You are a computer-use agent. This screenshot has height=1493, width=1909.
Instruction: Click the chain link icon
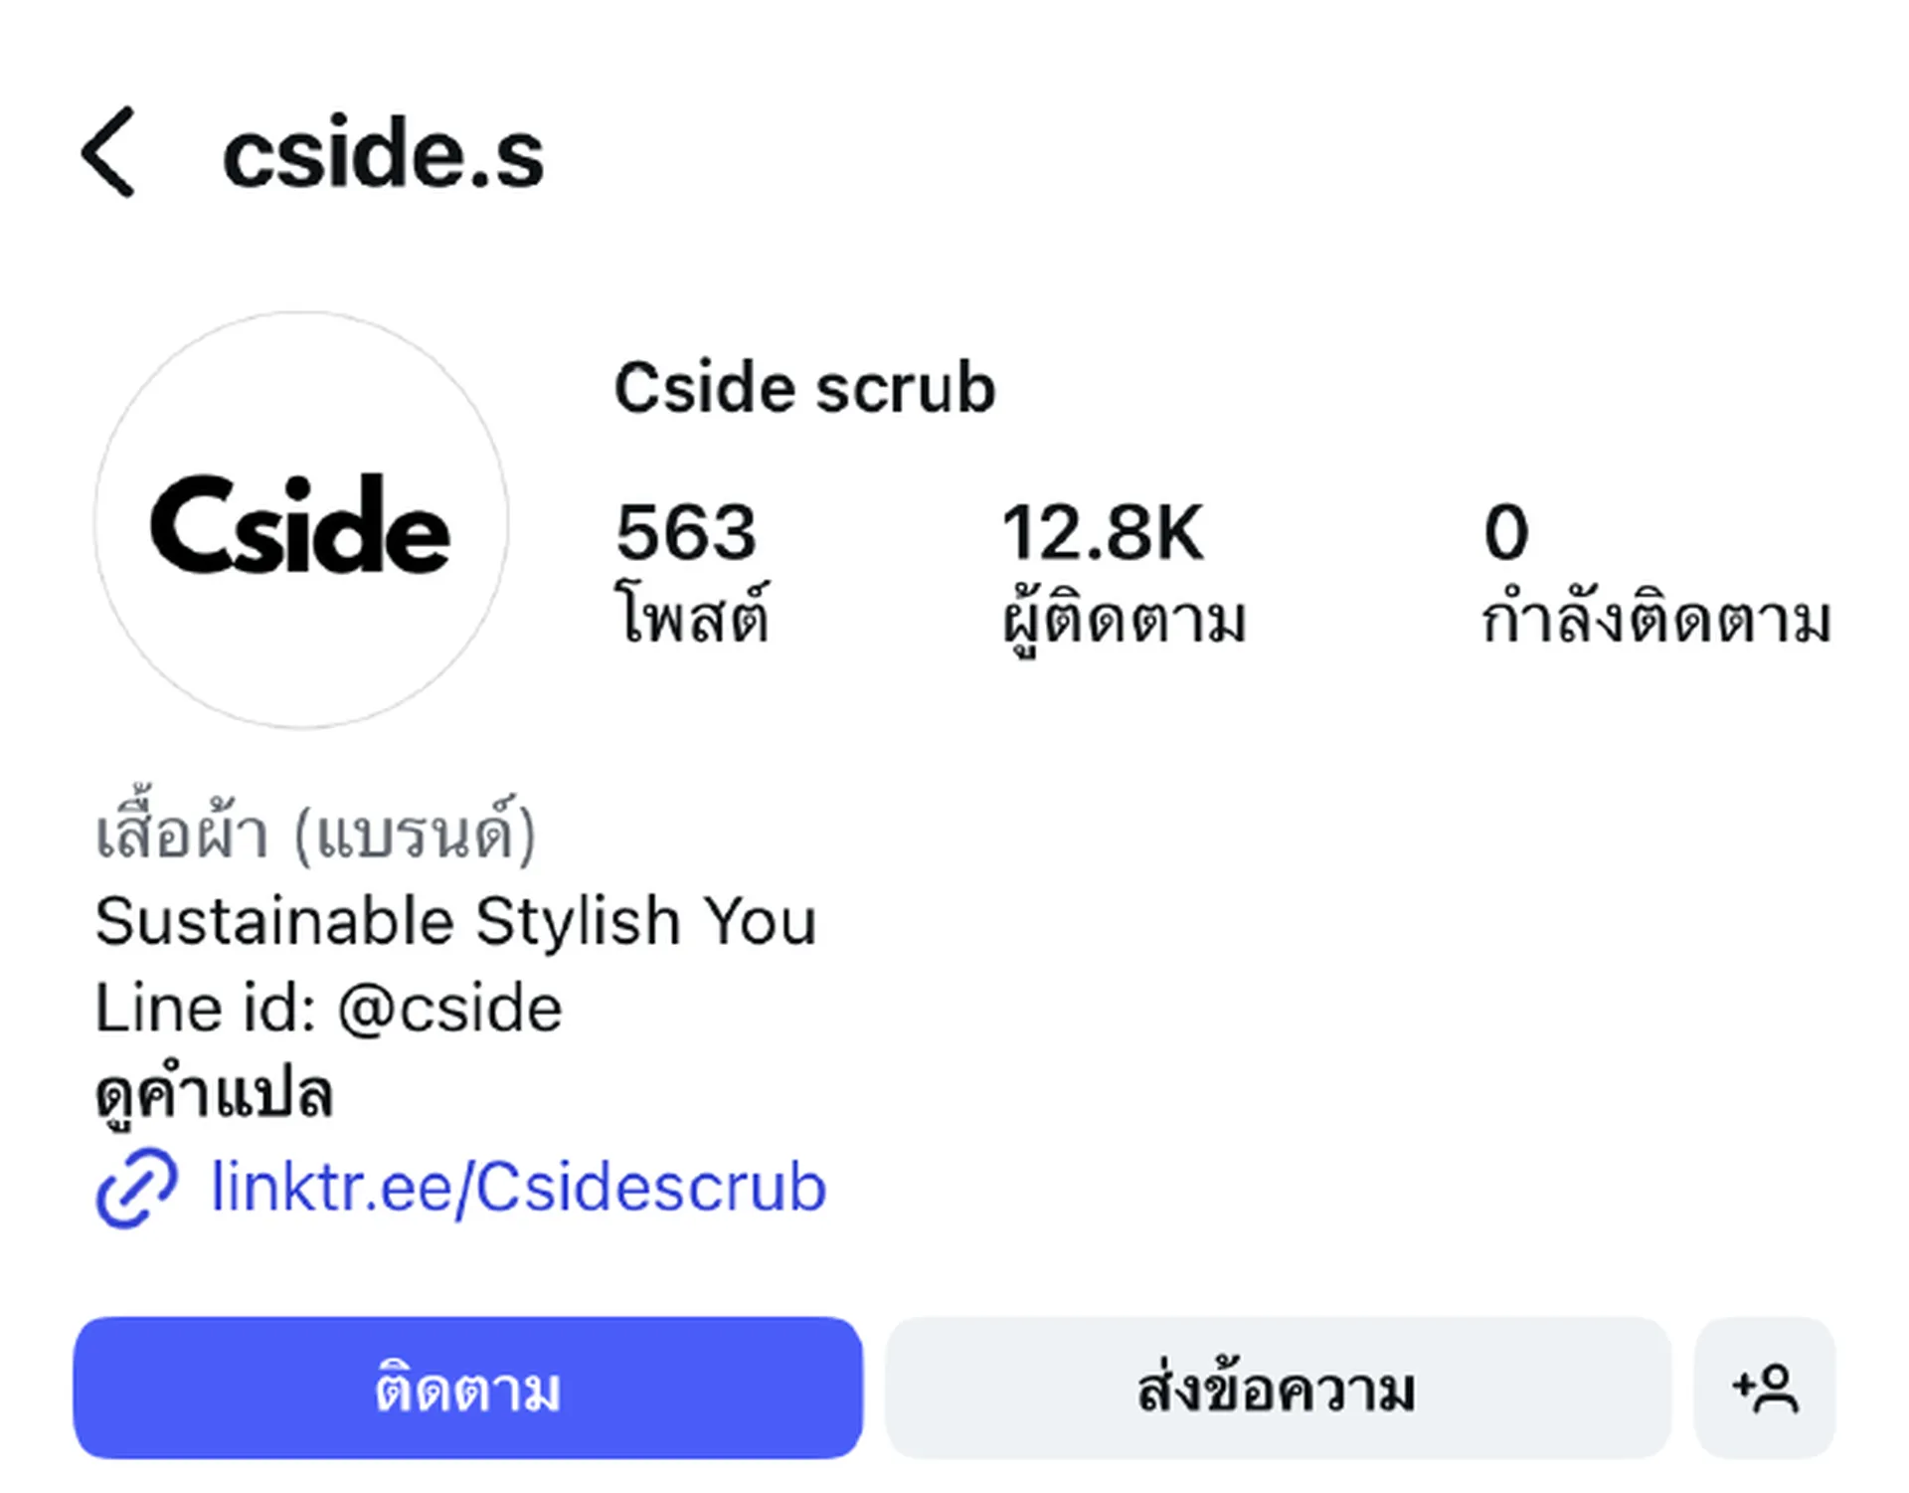click(x=136, y=1188)
